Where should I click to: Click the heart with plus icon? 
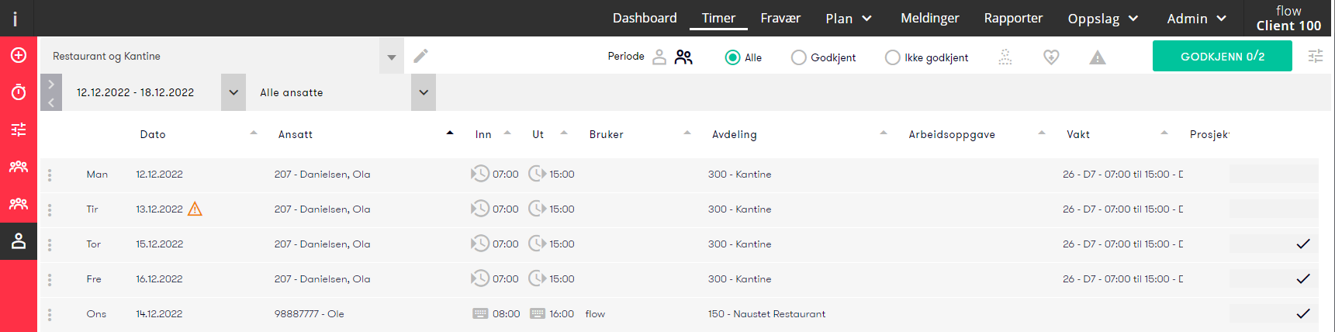(x=1051, y=57)
